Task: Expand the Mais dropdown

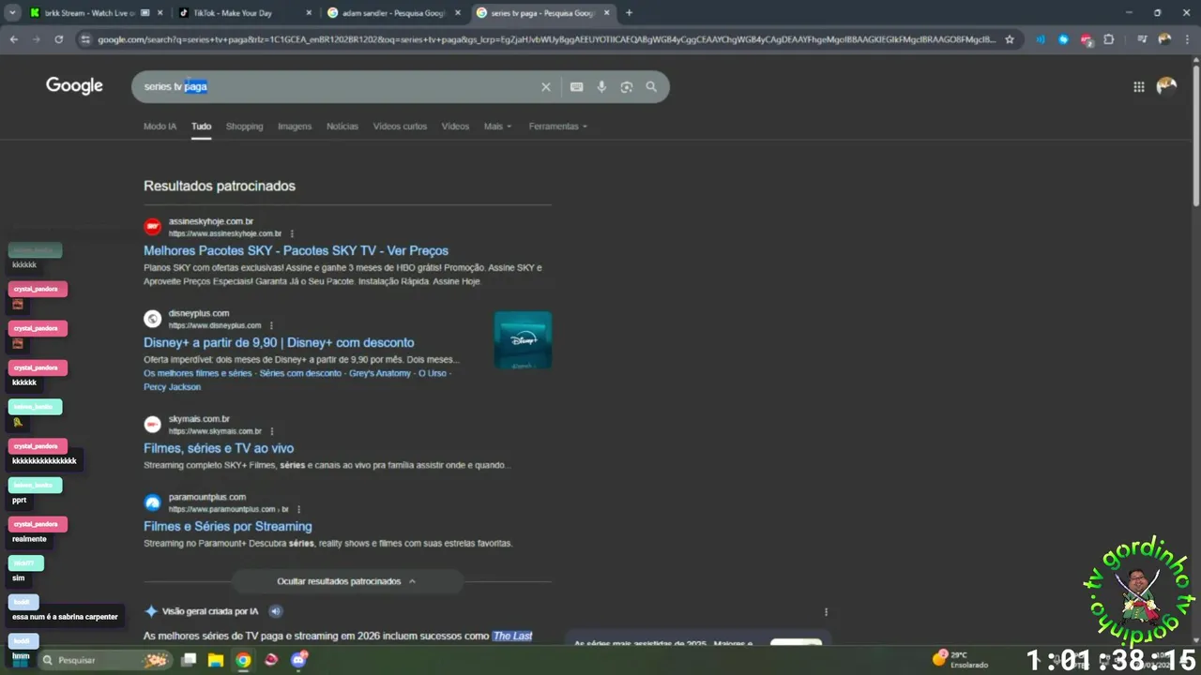Action: click(497, 127)
